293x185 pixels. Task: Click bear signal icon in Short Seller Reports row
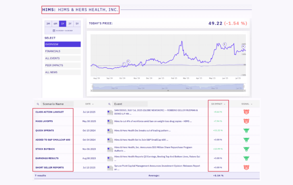click(246, 168)
